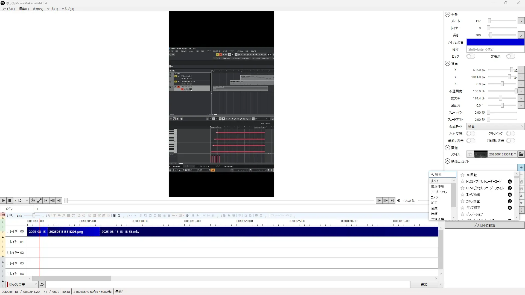Click the play button in preview controls
This screenshot has width=525, height=295.
4,200
